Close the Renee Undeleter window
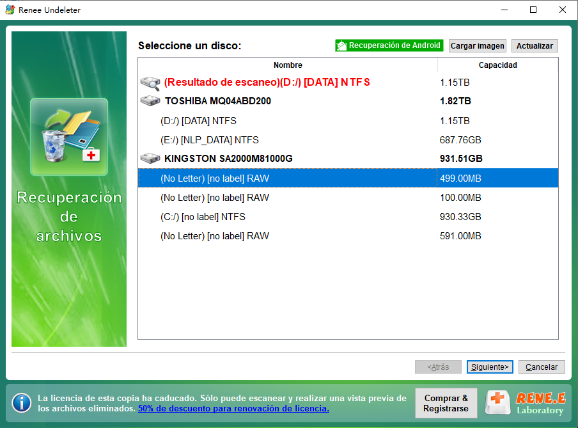Screen dimensions: 578x428 pos(563,10)
